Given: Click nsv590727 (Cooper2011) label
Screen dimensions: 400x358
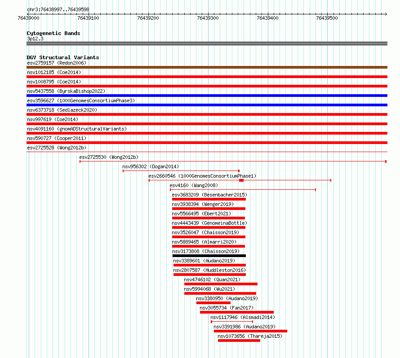Looking at the screenshot, I should [57, 138].
